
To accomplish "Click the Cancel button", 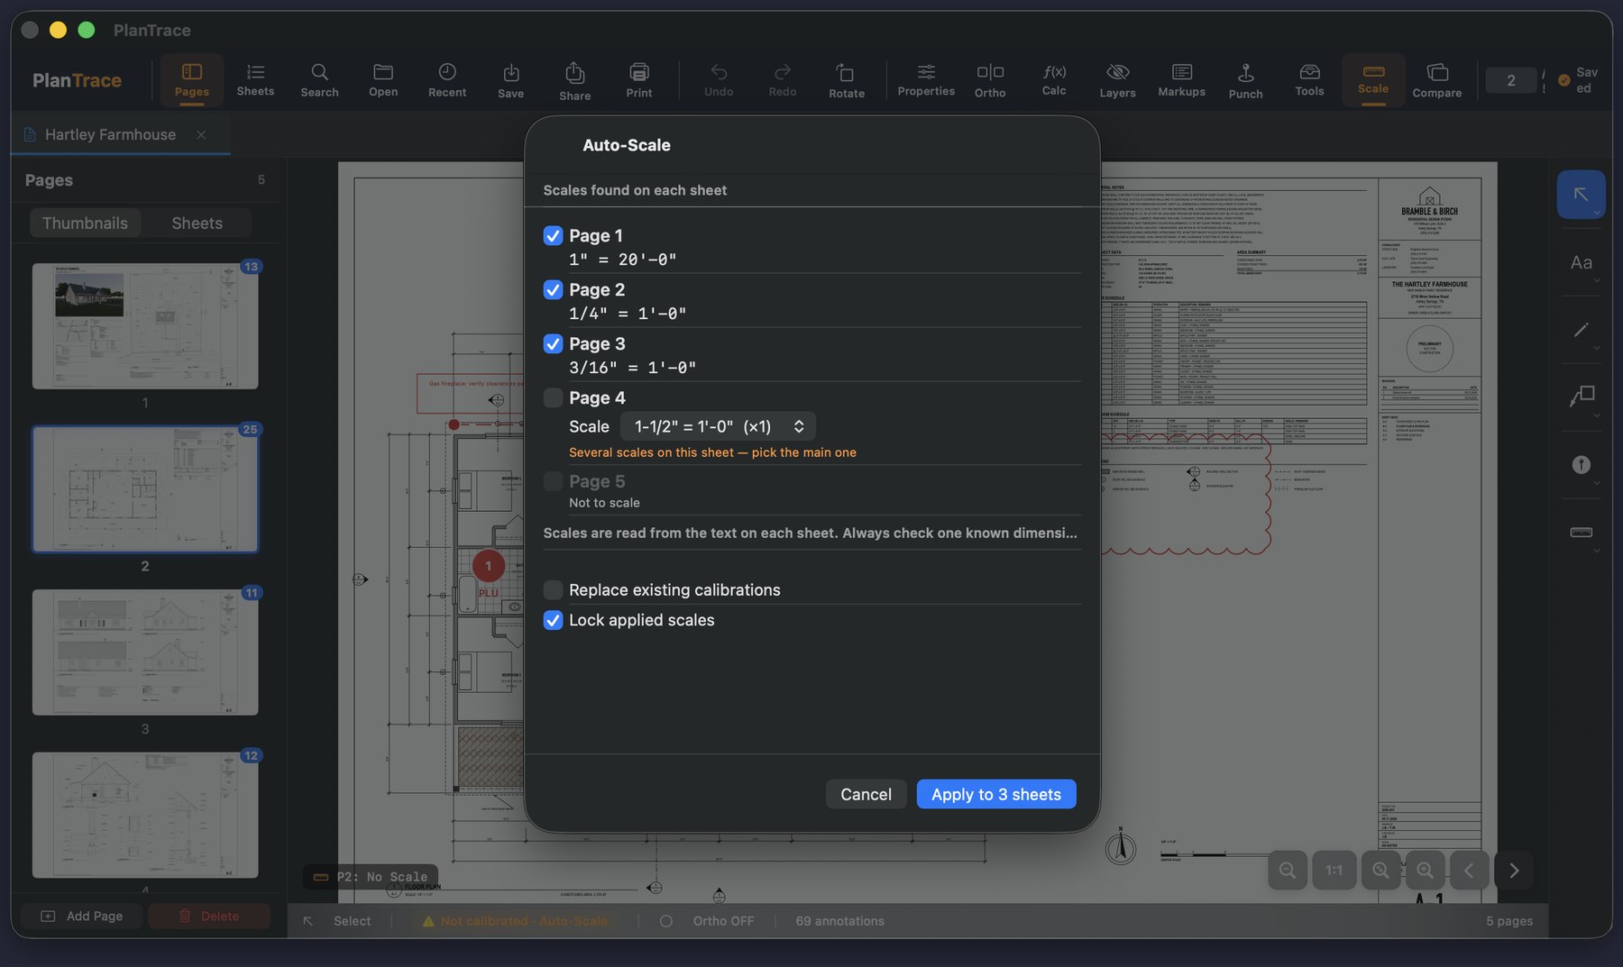I will point(866,794).
